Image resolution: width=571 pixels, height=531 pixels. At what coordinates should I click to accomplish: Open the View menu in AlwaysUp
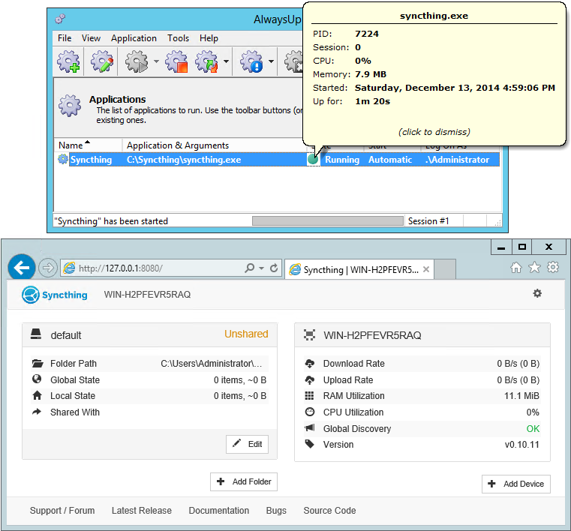tap(91, 38)
